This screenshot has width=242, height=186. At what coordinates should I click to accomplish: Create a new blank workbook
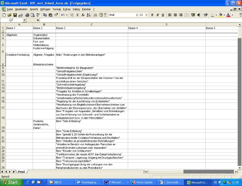coord(4,15)
